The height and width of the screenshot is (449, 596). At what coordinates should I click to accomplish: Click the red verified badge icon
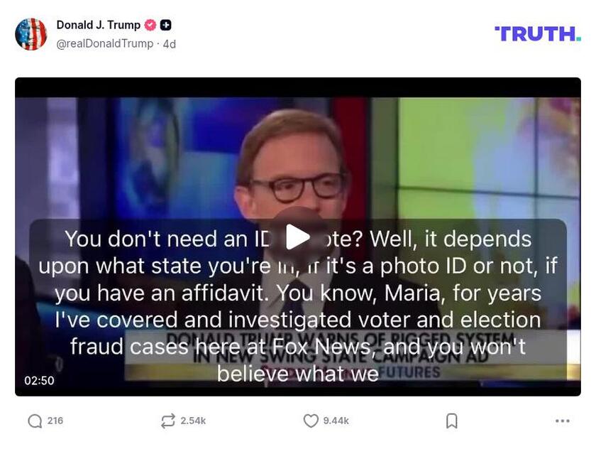click(x=150, y=25)
